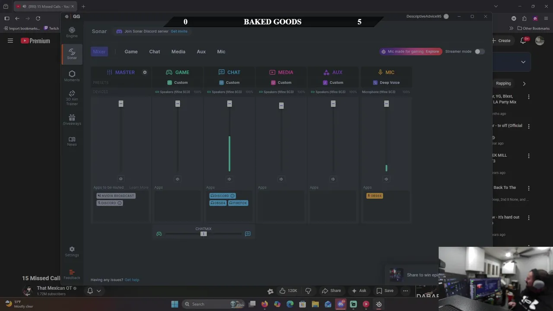
Task: Click taskbar Search box
Action: click(213, 304)
